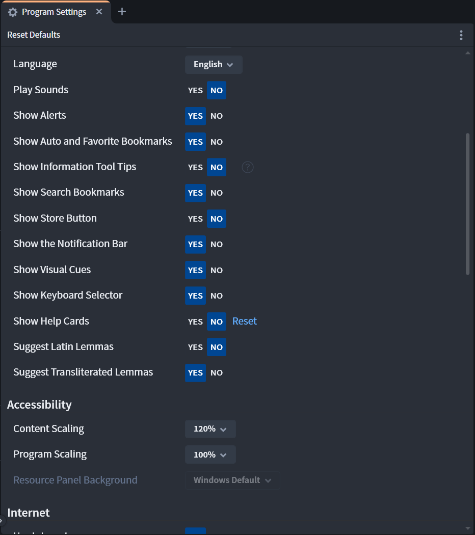Click the Information Tool Tips help icon
Viewport: 475px width, 535px height.
248,167
